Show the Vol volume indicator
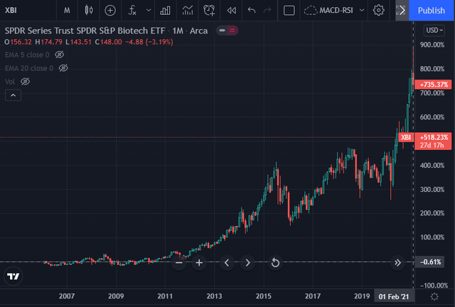The width and height of the screenshot is (455, 307). click(26, 82)
